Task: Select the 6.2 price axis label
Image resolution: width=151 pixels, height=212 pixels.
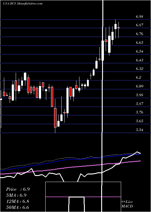Action: tap(139, 78)
